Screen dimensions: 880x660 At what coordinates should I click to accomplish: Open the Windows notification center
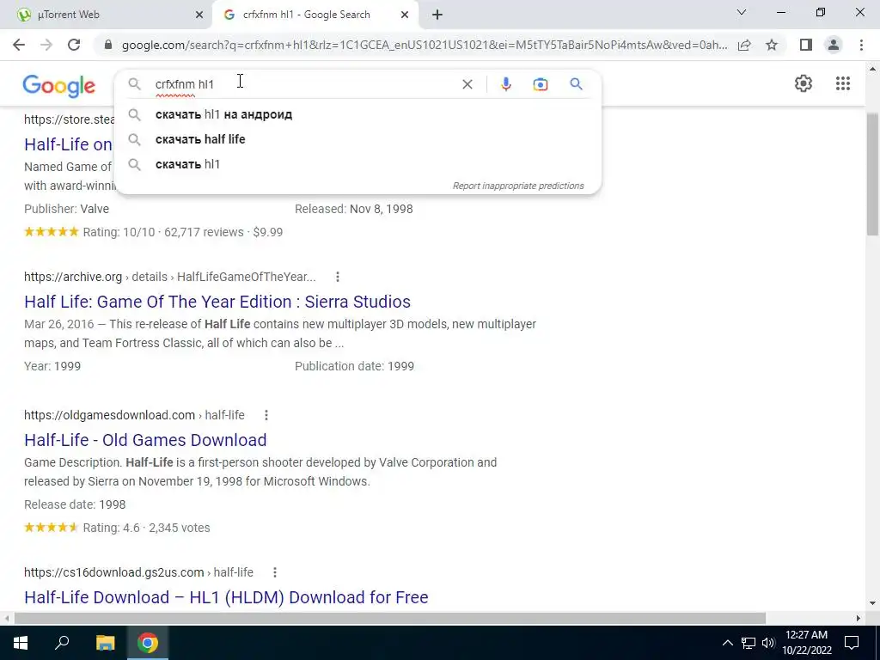[852, 643]
